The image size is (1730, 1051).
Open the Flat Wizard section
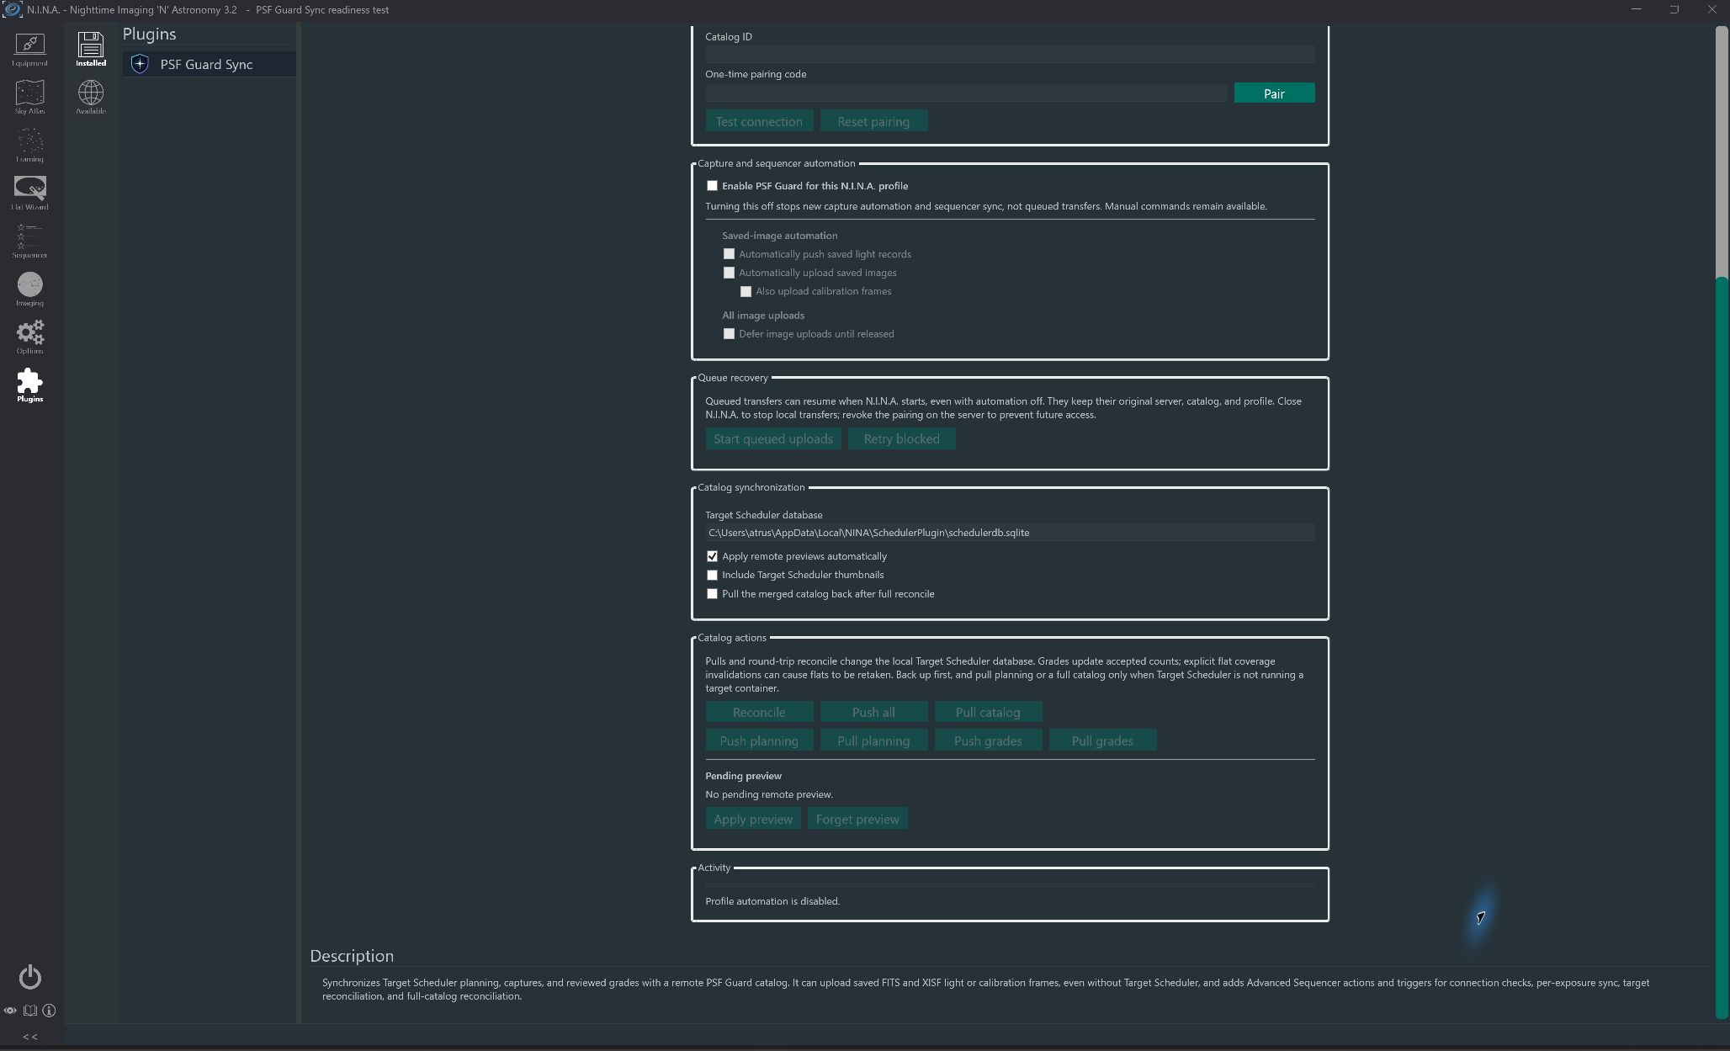pyautogui.click(x=29, y=193)
